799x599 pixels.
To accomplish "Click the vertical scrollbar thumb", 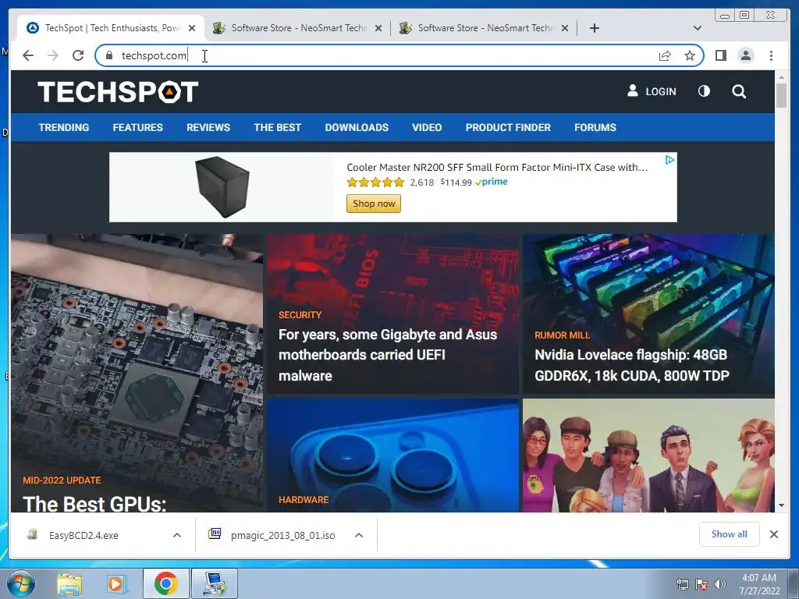I will (781, 95).
